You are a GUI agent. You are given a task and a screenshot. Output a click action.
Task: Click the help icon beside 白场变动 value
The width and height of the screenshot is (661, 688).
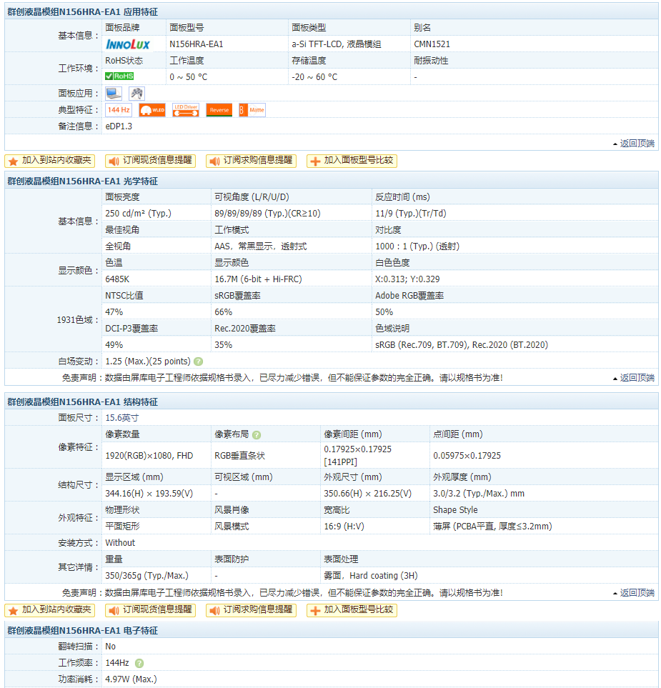pyautogui.click(x=198, y=362)
